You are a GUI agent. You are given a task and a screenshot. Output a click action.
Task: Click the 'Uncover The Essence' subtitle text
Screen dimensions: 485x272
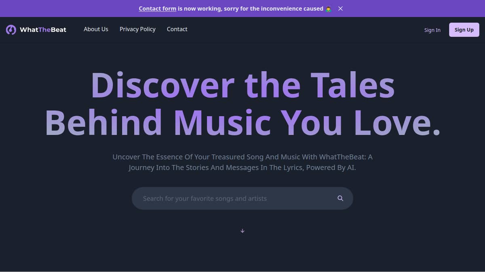242,162
